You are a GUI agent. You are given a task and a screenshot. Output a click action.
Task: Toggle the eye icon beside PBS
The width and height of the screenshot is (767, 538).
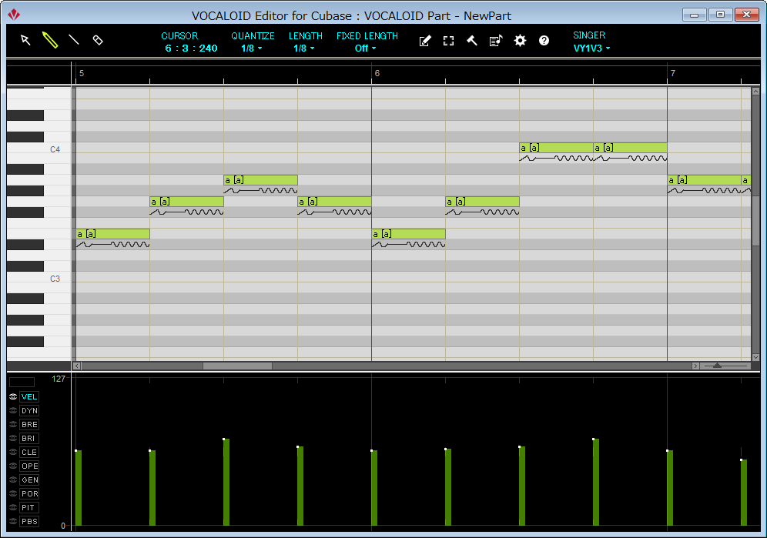coord(13,521)
